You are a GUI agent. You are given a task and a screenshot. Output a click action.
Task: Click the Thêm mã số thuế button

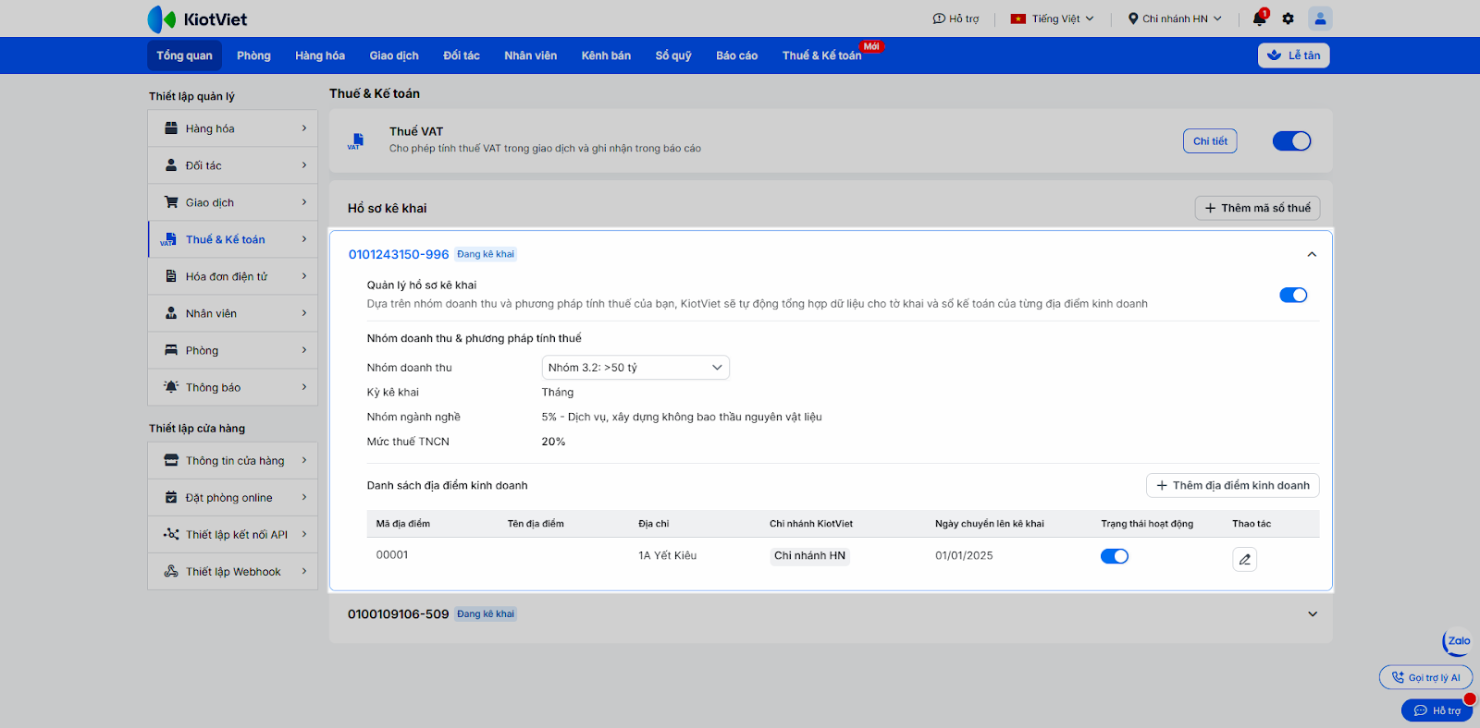pyautogui.click(x=1257, y=209)
